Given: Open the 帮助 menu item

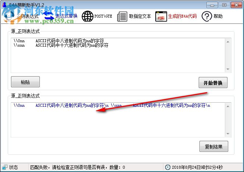Looking at the screenshot, I should coord(218,16).
